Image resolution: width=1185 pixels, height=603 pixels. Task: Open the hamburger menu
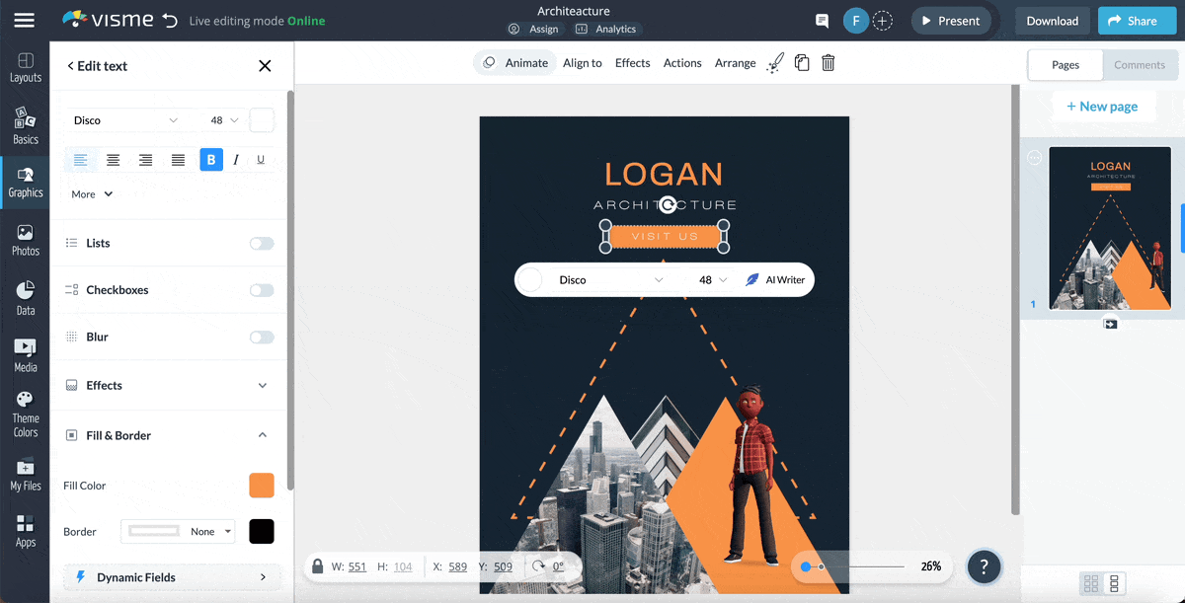pyautogui.click(x=25, y=20)
